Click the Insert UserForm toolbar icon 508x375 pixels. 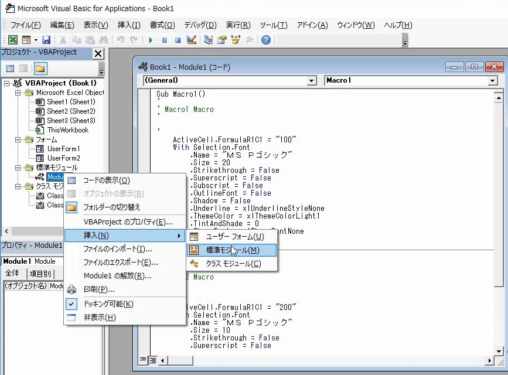click(26, 40)
